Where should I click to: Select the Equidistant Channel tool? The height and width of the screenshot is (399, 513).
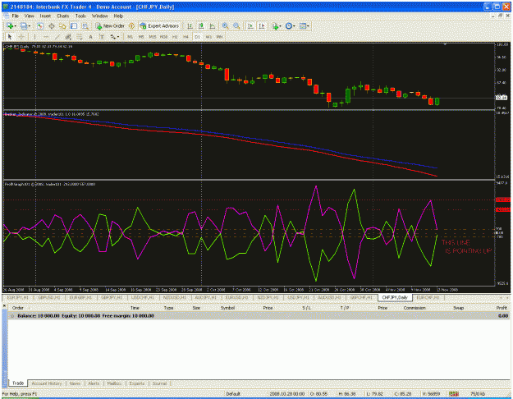(x=68, y=37)
